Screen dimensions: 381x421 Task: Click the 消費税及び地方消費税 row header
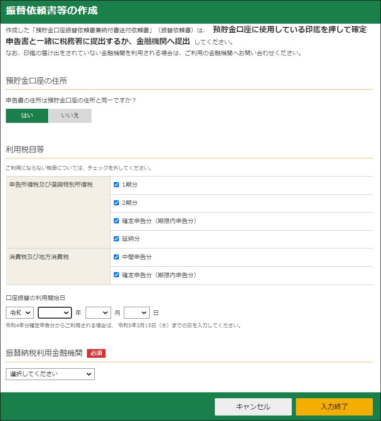pos(39,257)
